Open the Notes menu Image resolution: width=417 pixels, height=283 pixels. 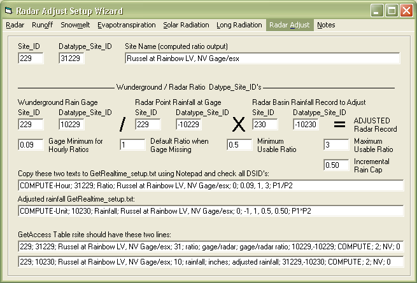326,25
